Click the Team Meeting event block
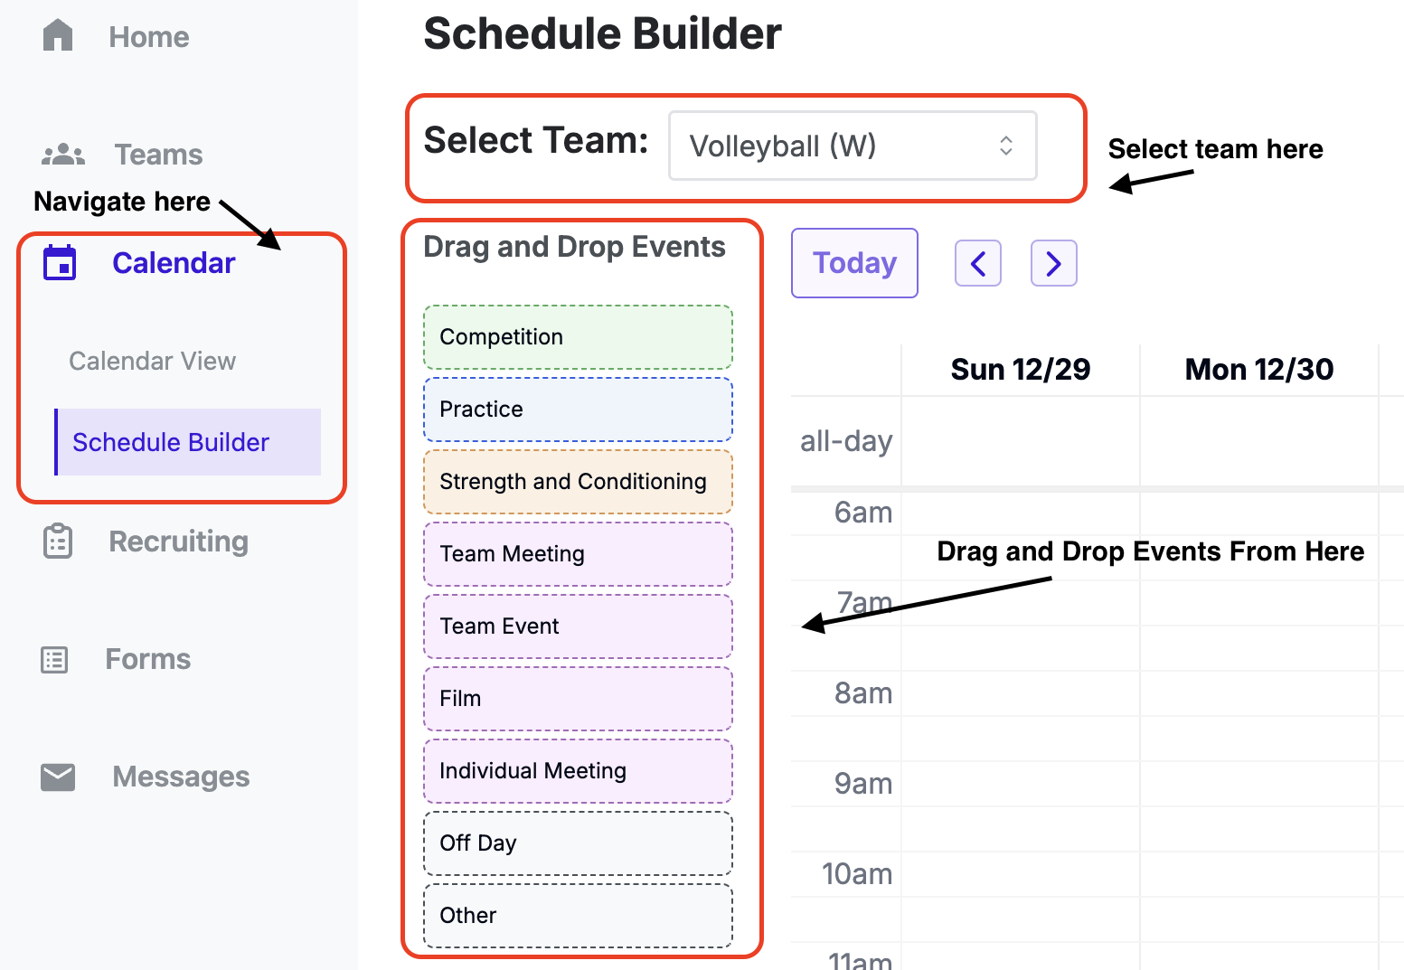The image size is (1404, 970). click(578, 554)
